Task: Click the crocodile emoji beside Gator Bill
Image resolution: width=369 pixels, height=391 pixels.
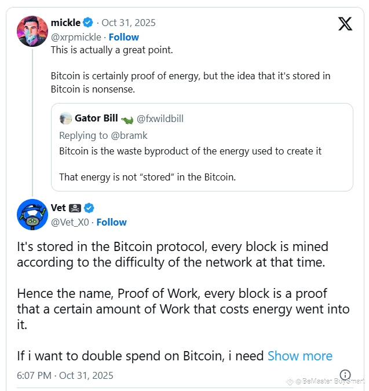Action: pyautogui.click(x=127, y=119)
